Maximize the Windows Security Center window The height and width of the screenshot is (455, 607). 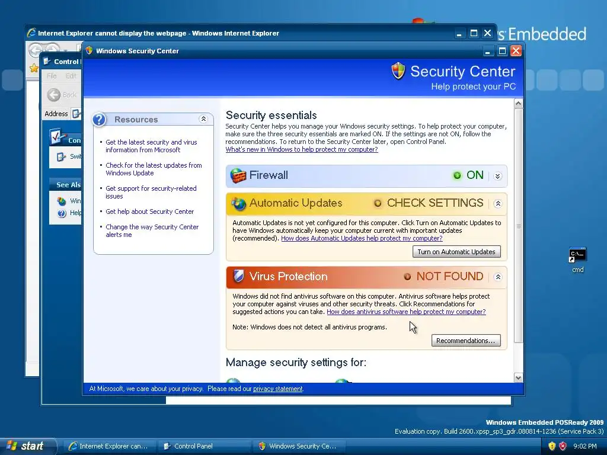[502, 51]
